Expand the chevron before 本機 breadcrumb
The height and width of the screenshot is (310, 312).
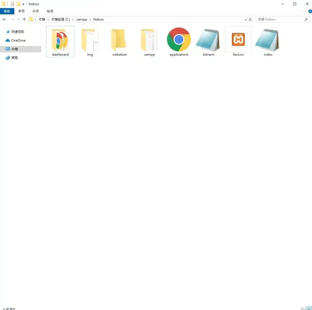(x=35, y=19)
